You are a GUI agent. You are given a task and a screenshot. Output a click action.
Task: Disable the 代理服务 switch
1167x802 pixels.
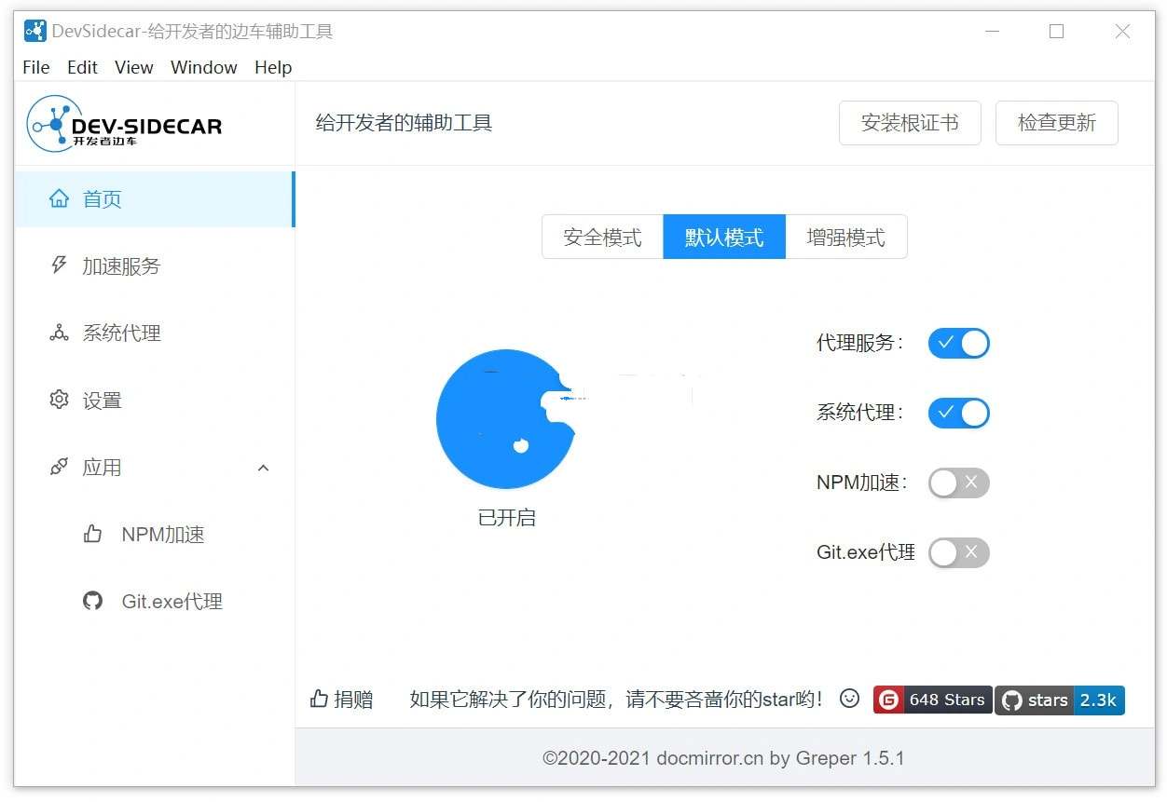pyautogui.click(x=958, y=343)
